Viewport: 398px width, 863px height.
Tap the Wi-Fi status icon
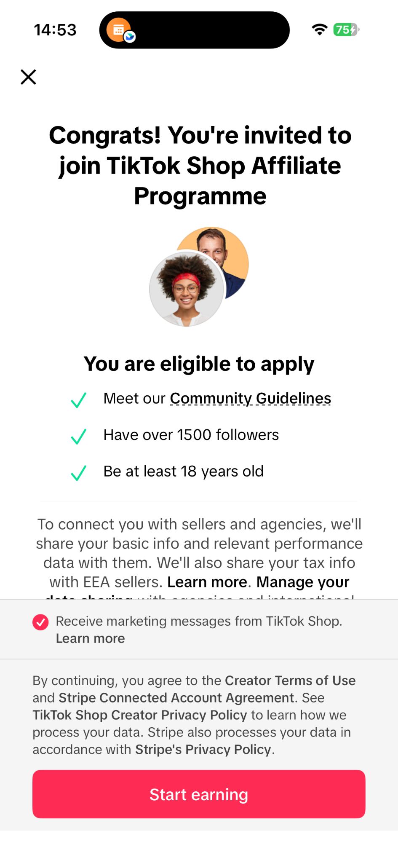point(320,29)
